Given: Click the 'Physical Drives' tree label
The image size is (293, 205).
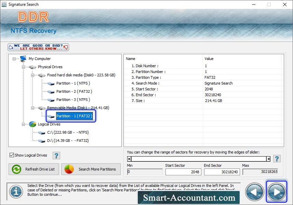Looking at the screenshot, I should [50, 67].
